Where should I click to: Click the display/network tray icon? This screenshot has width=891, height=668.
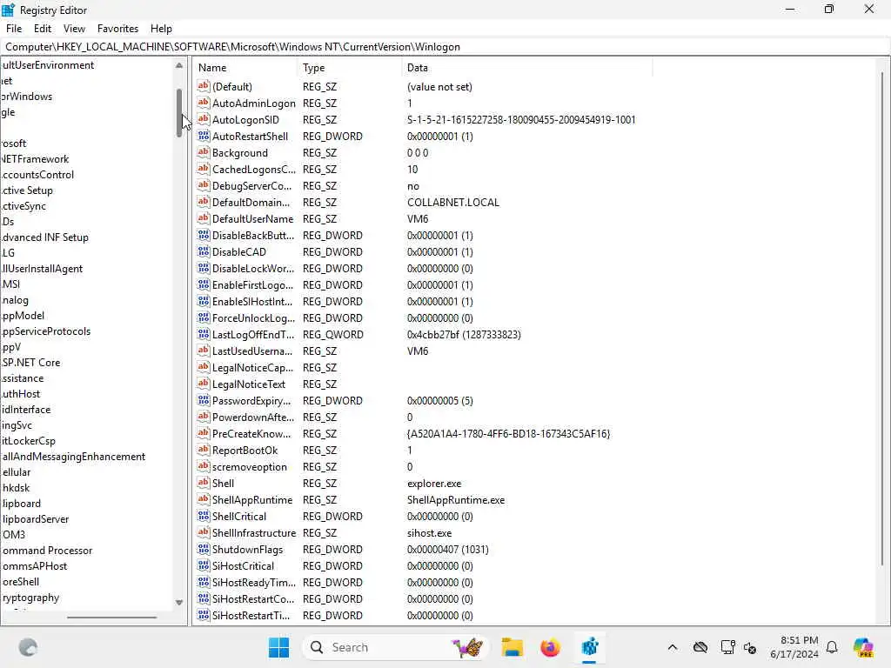coord(727,647)
